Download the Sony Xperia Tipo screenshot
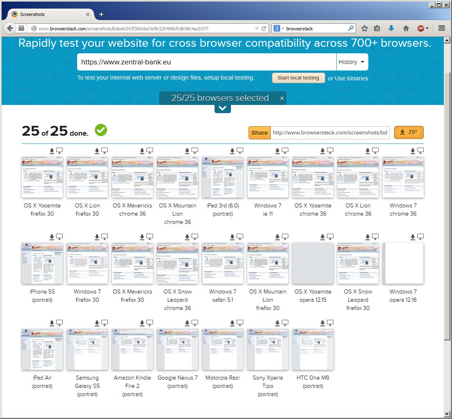 (x=278, y=323)
